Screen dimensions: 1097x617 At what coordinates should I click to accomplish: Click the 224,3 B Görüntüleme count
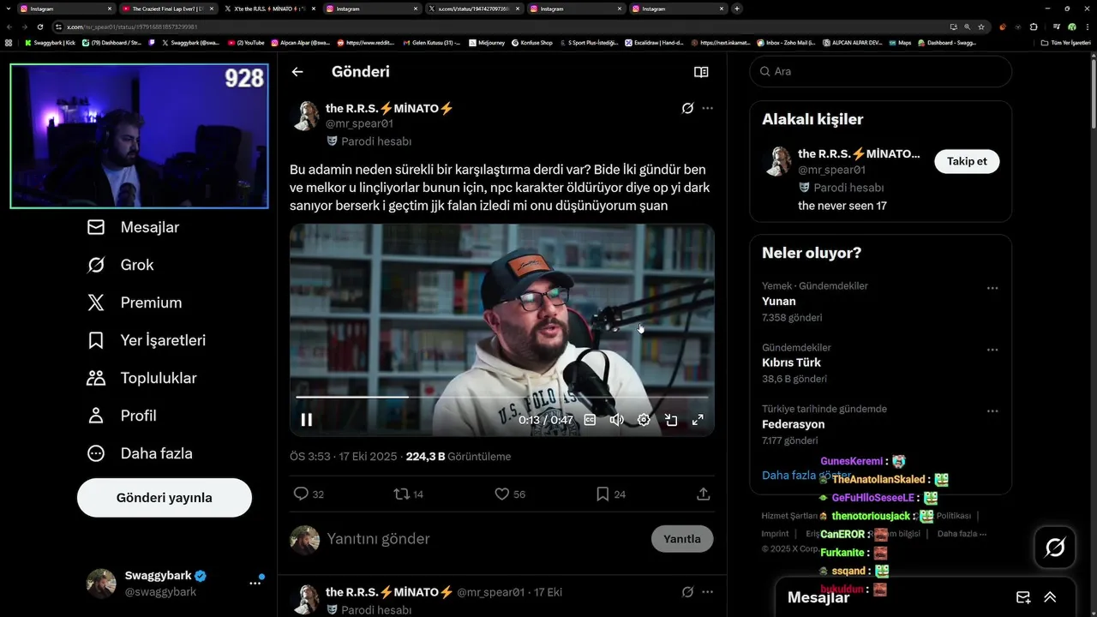[x=458, y=457]
